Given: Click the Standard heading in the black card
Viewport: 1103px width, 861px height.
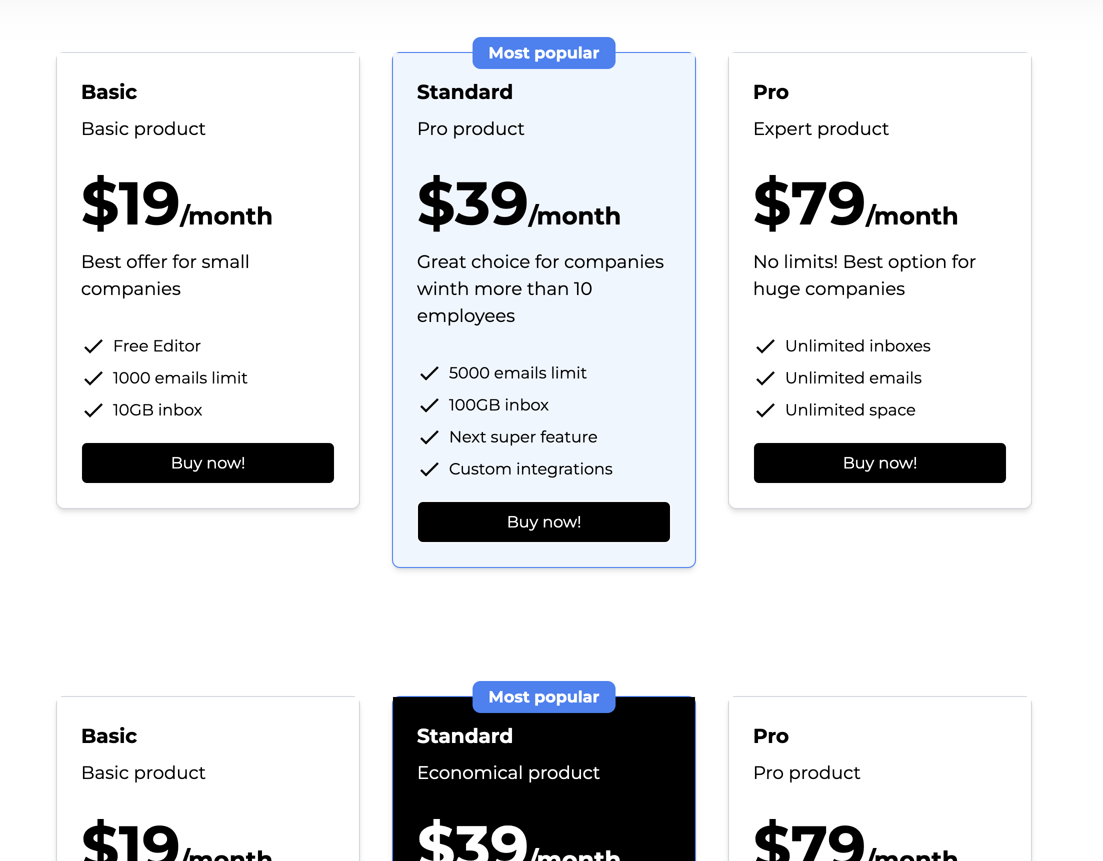Looking at the screenshot, I should pyautogui.click(x=464, y=736).
